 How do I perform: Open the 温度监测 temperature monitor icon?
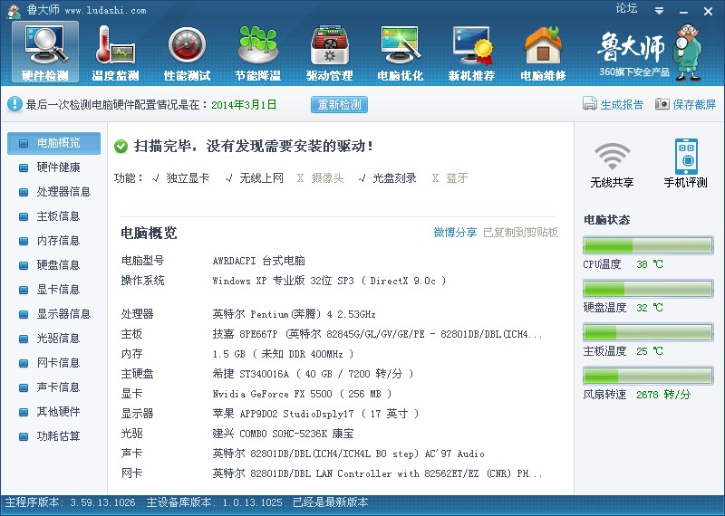click(x=115, y=50)
